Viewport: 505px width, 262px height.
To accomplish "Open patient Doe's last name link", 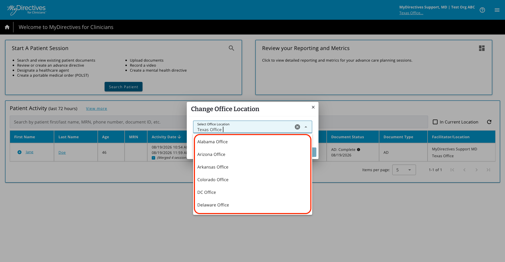I will click(62, 152).
